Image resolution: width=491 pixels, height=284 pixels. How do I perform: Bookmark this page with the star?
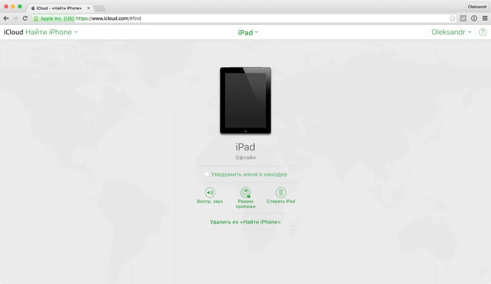pos(452,18)
